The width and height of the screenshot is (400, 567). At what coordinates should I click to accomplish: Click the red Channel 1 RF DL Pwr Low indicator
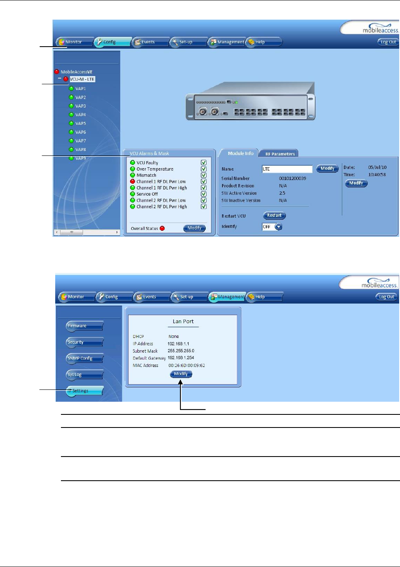click(133, 181)
